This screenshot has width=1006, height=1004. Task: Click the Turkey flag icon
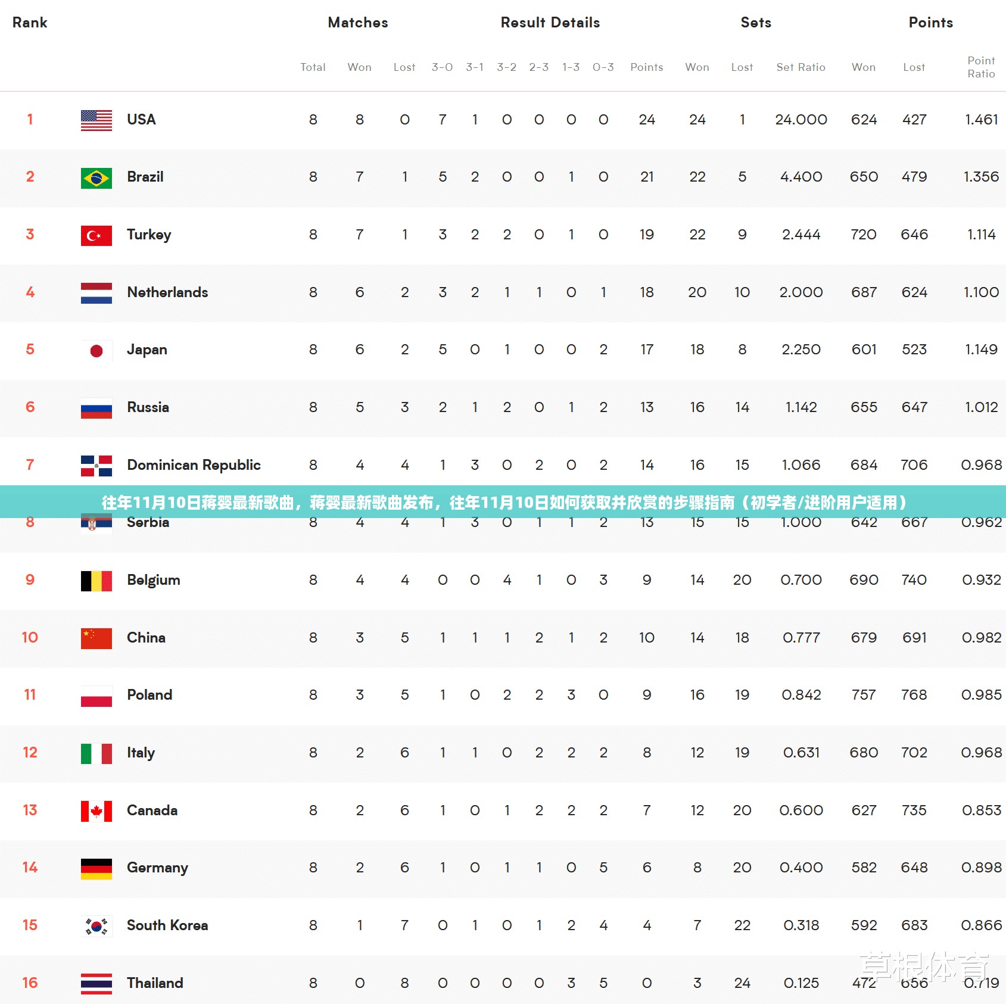[x=96, y=235]
